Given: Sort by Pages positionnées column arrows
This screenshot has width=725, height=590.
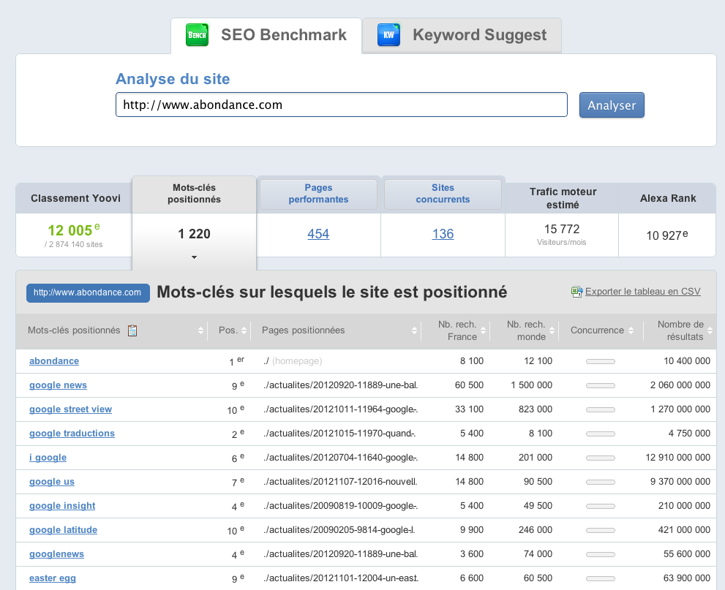Looking at the screenshot, I should (x=414, y=330).
